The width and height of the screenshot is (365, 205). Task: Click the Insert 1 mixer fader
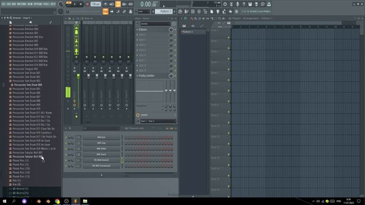point(88,76)
